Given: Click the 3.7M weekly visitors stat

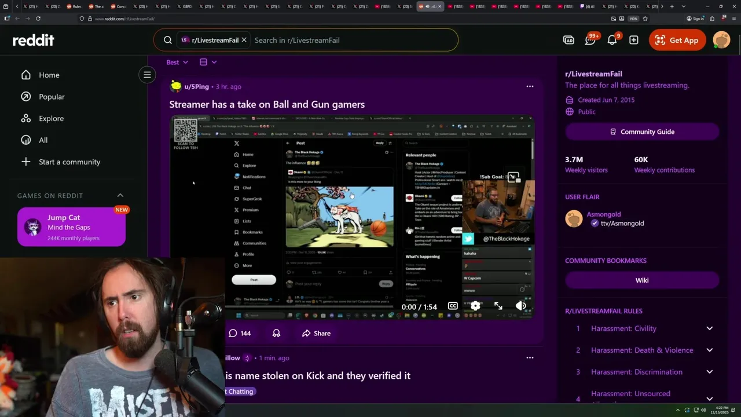Looking at the screenshot, I should 586,164.
